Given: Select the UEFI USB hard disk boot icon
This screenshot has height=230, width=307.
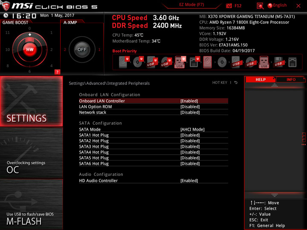Looking at the screenshot, I should point(152,62).
